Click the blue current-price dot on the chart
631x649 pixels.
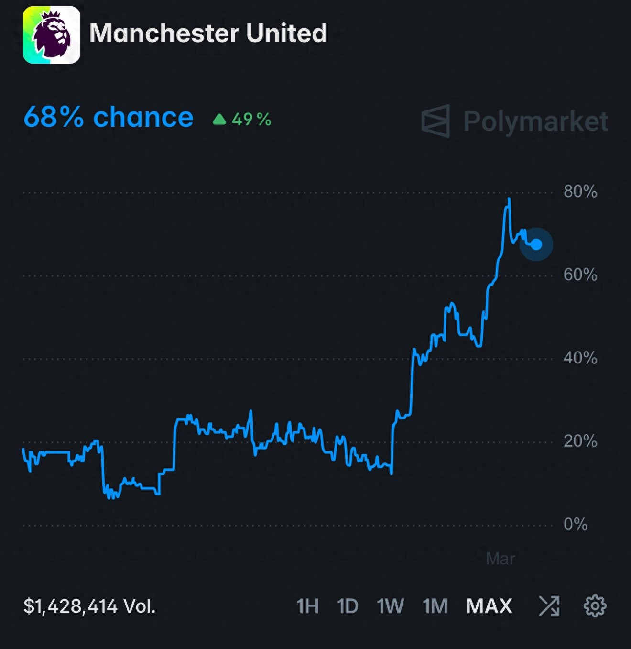[536, 244]
